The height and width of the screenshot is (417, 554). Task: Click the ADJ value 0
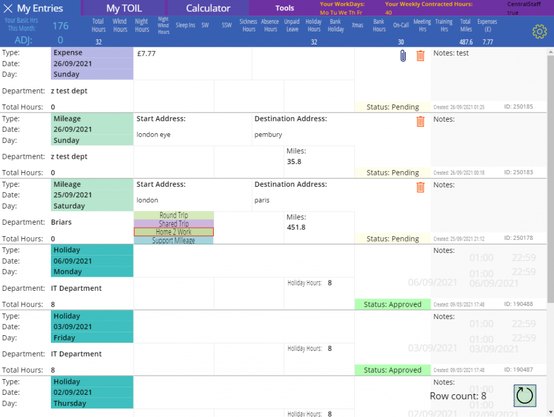pyautogui.click(x=61, y=40)
